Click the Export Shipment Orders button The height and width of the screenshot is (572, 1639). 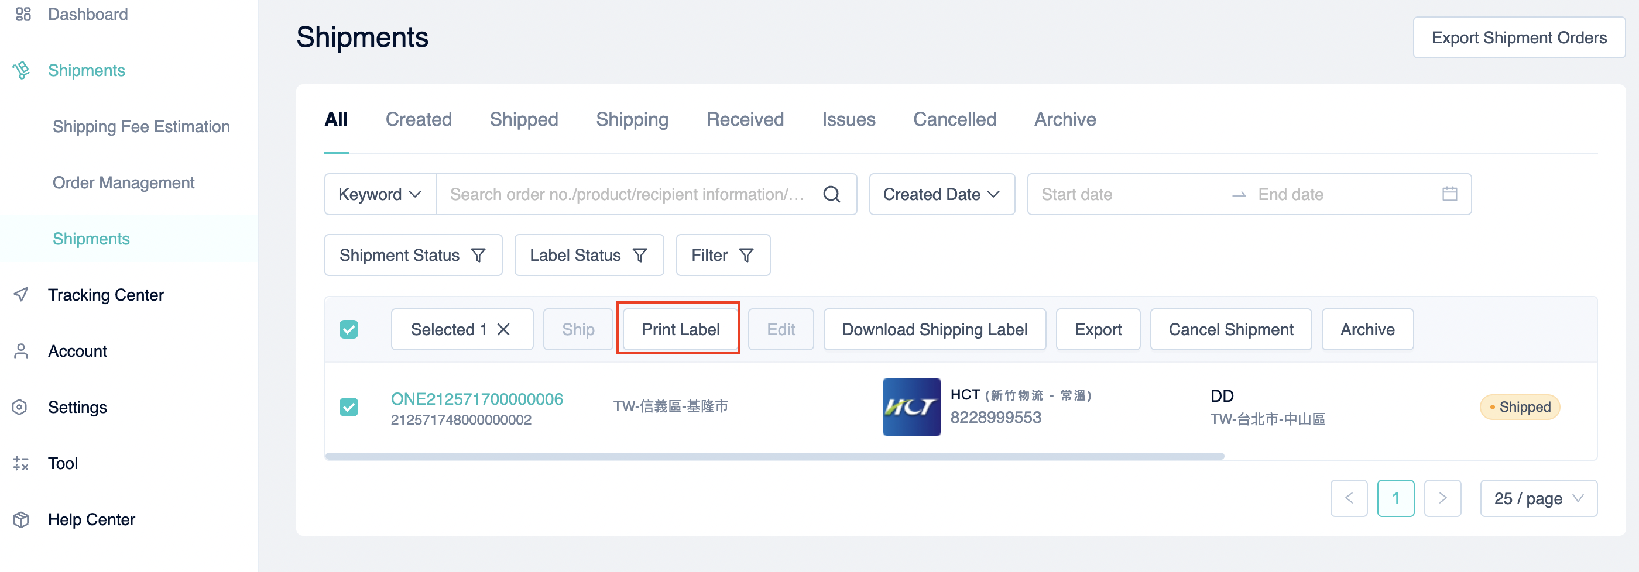[x=1519, y=37]
